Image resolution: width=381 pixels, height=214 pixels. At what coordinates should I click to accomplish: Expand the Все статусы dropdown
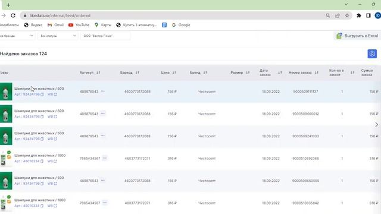[x=58, y=36]
